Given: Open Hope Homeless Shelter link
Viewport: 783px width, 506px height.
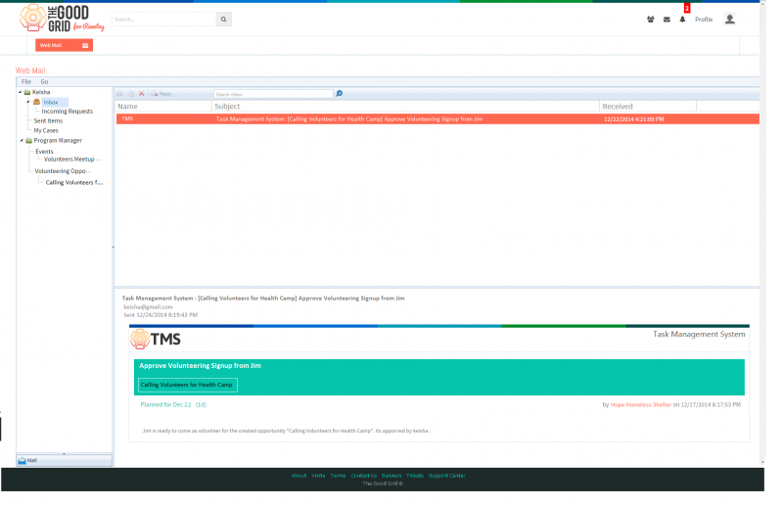Looking at the screenshot, I should (x=641, y=404).
